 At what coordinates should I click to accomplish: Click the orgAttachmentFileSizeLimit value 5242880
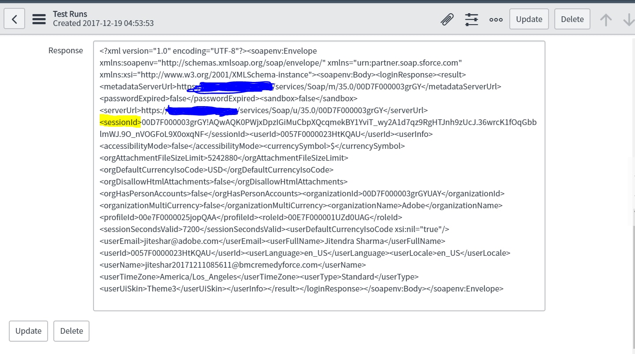click(x=222, y=158)
